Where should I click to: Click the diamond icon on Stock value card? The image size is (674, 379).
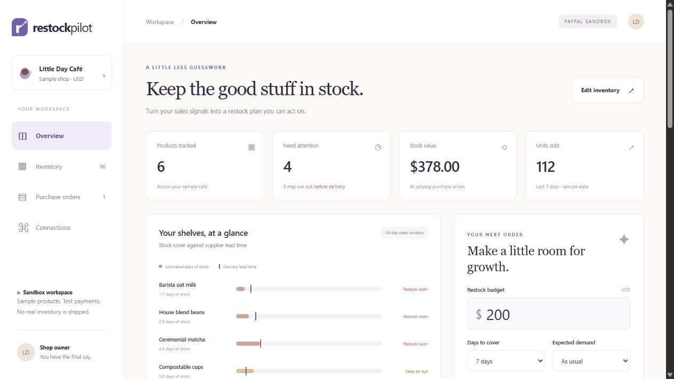(505, 147)
